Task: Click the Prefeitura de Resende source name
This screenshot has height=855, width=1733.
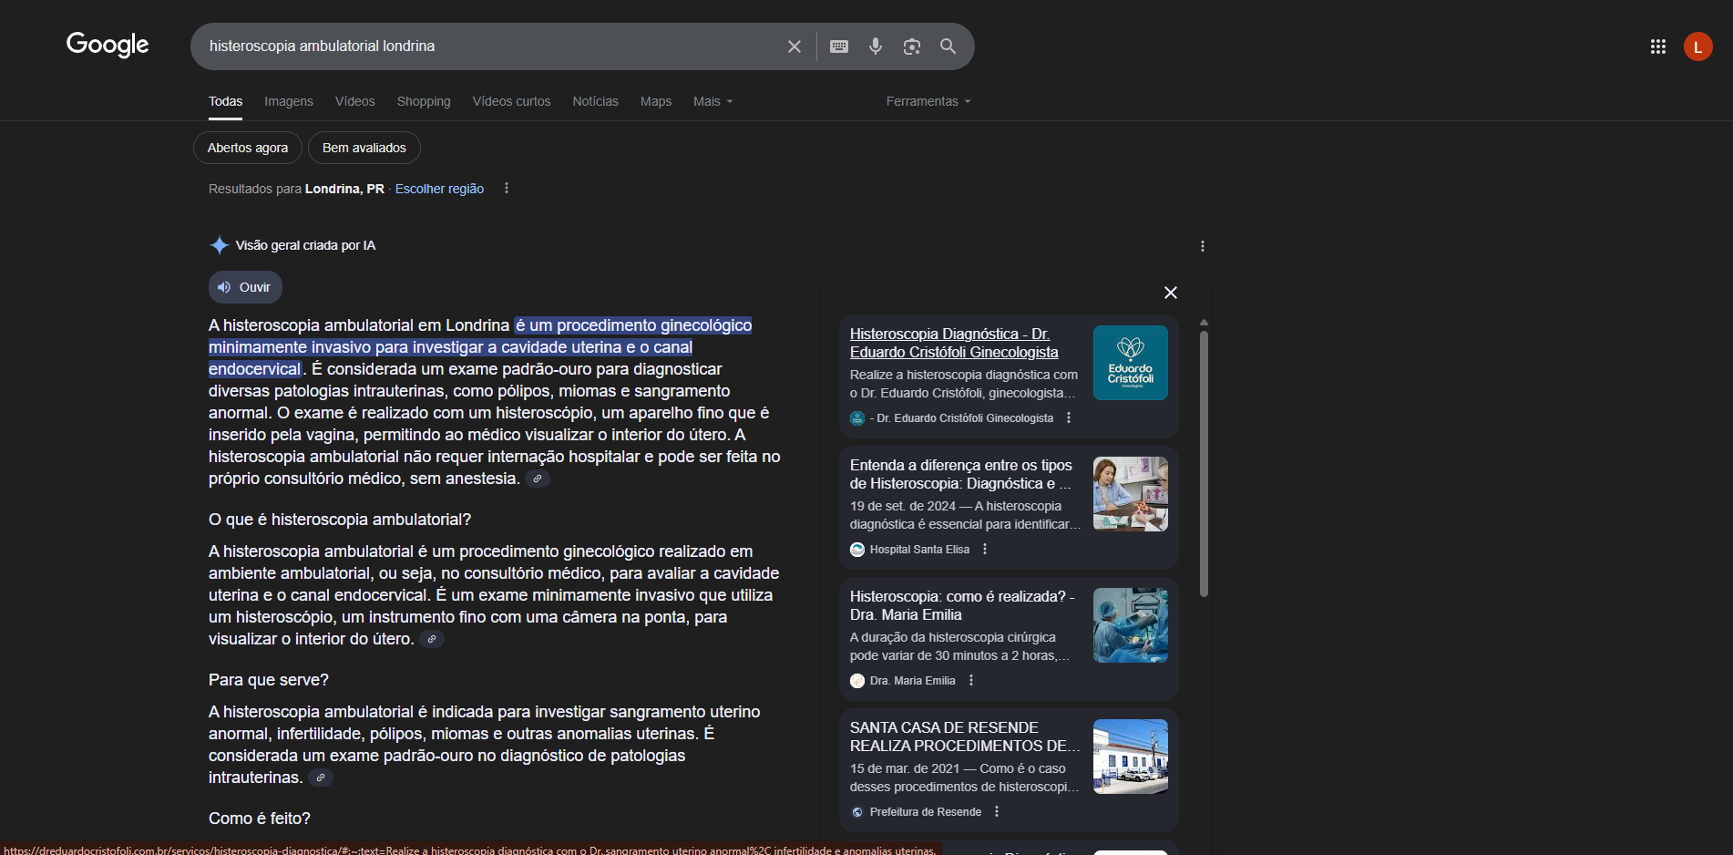Action: tap(926, 812)
